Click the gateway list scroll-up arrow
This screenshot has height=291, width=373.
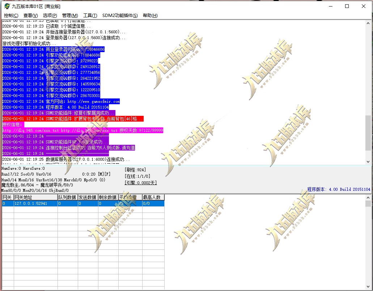coord(368,198)
